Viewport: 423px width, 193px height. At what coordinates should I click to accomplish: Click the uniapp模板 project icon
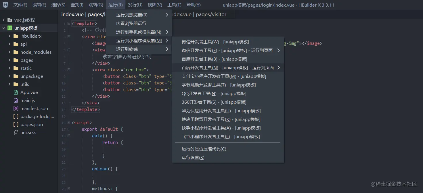[9, 28]
